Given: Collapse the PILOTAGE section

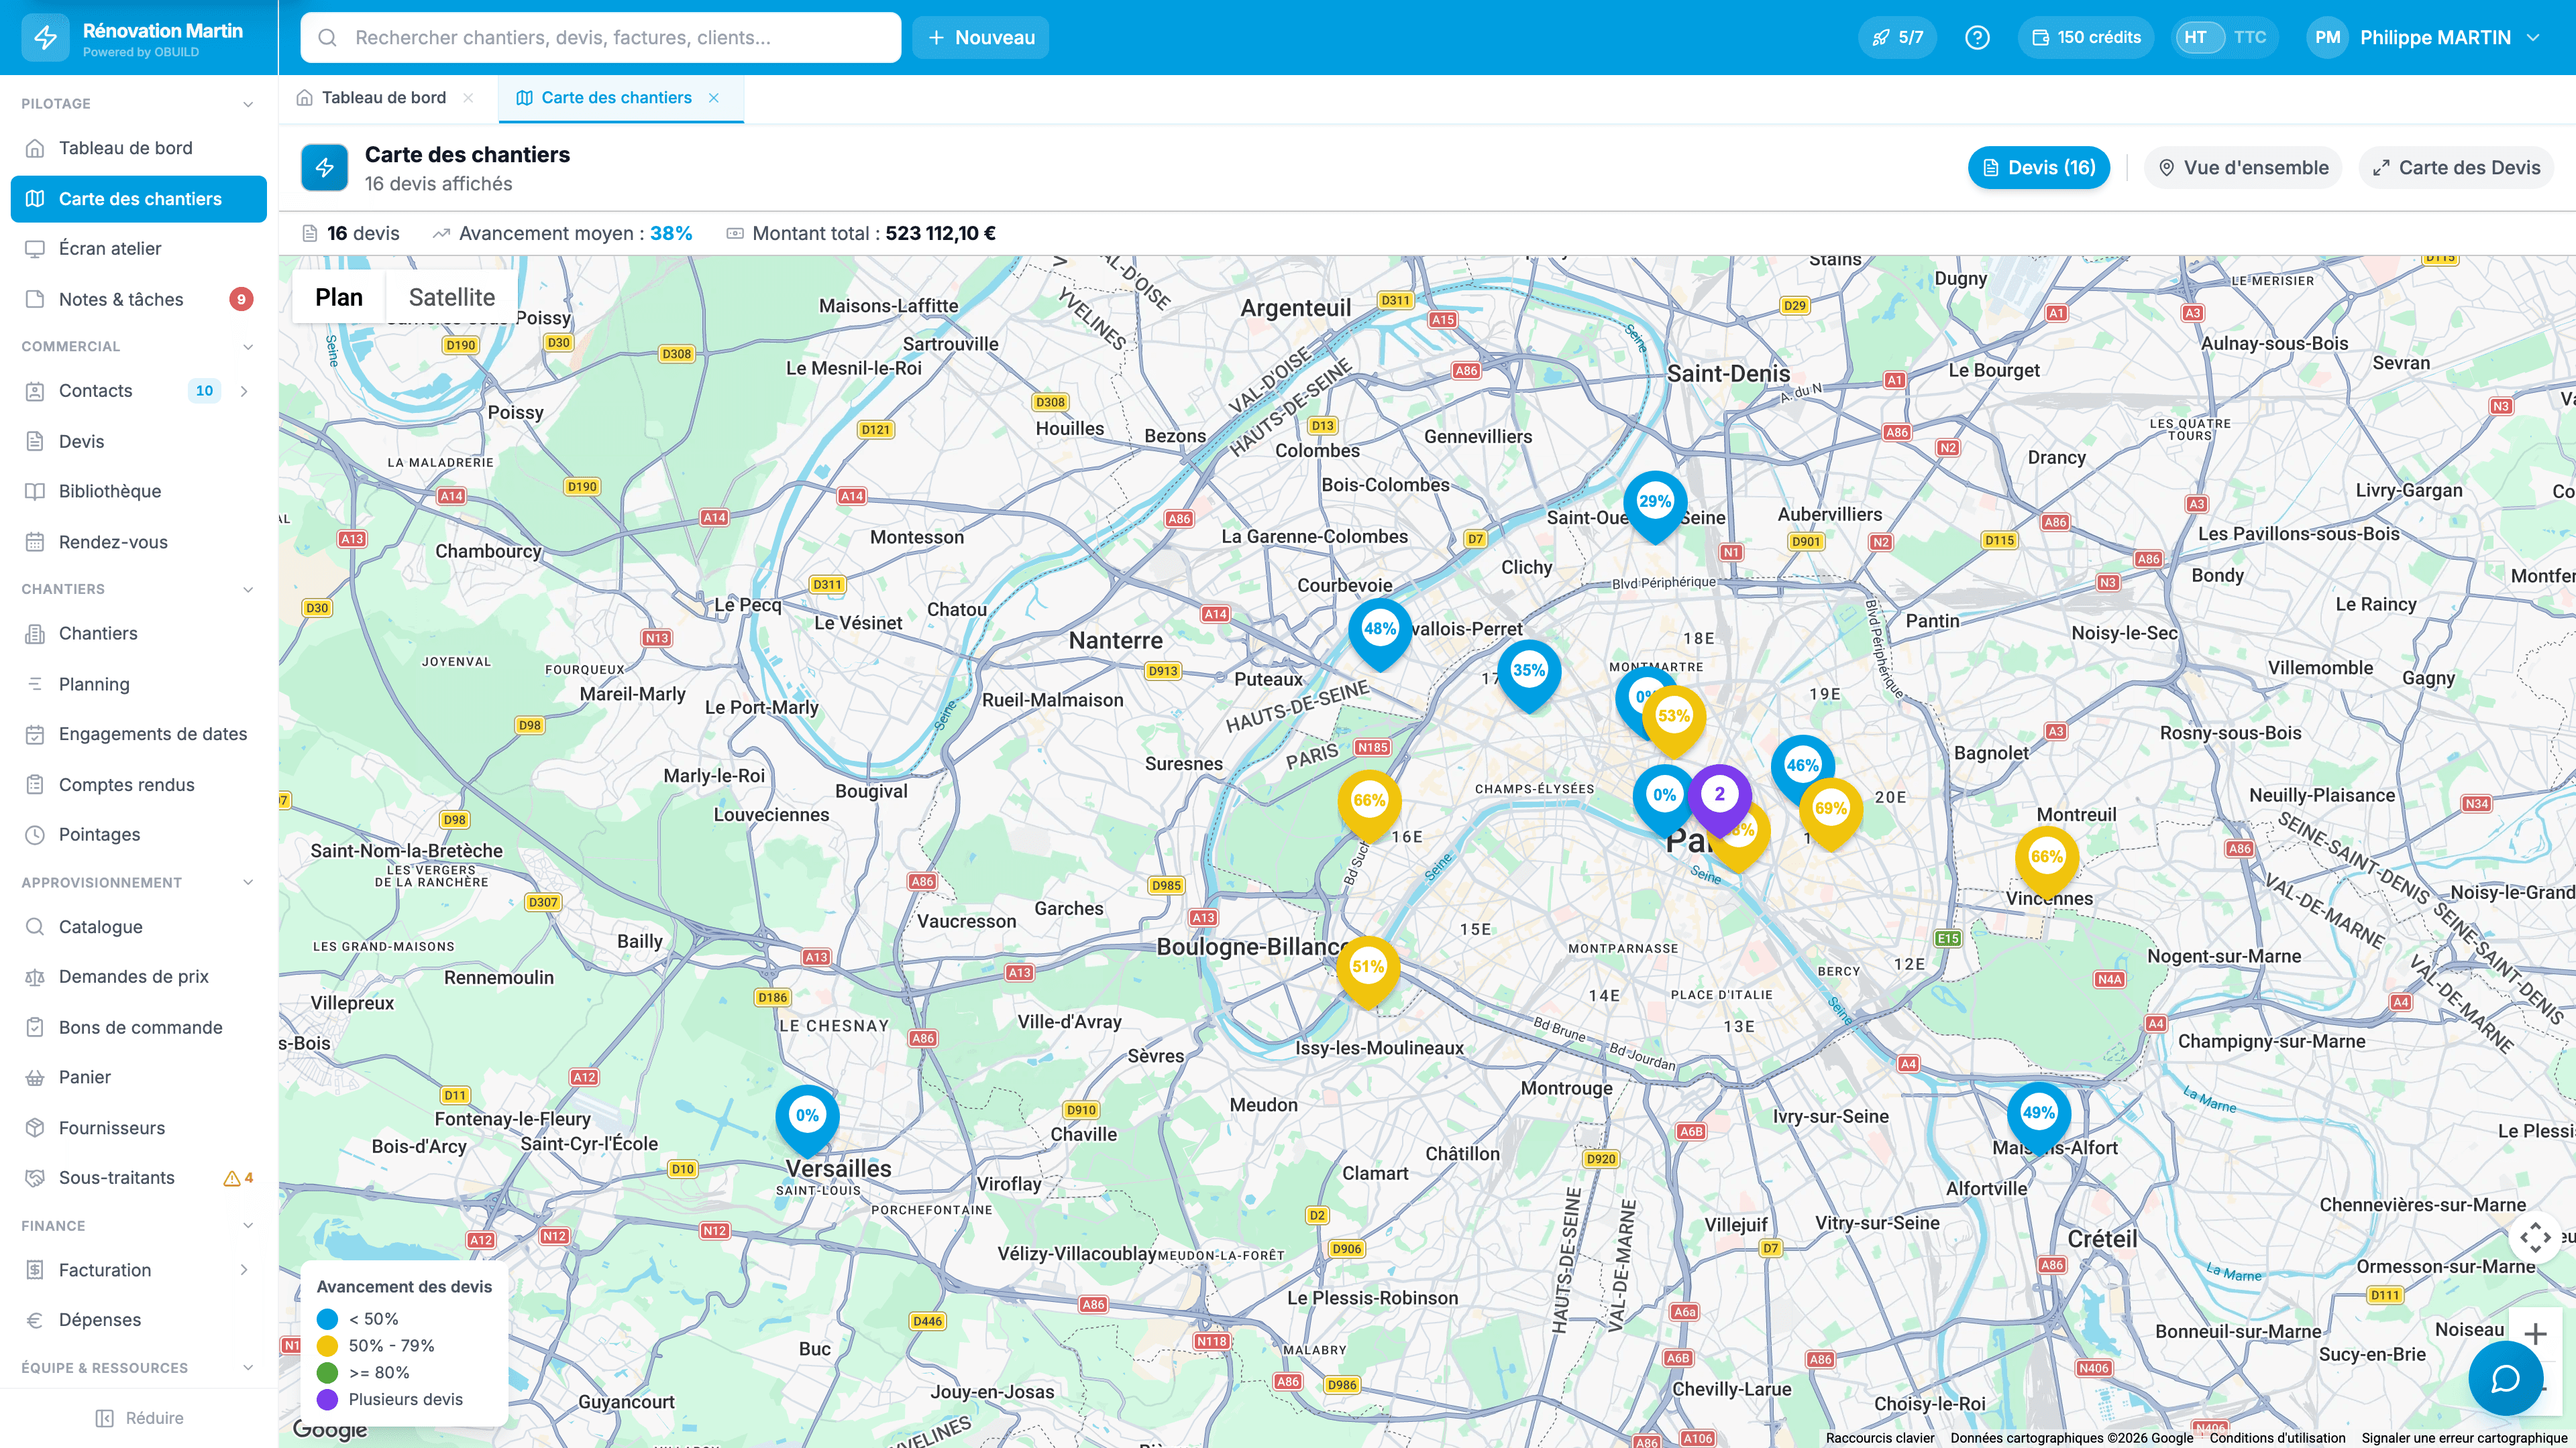Looking at the screenshot, I should click(x=248, y=104).
